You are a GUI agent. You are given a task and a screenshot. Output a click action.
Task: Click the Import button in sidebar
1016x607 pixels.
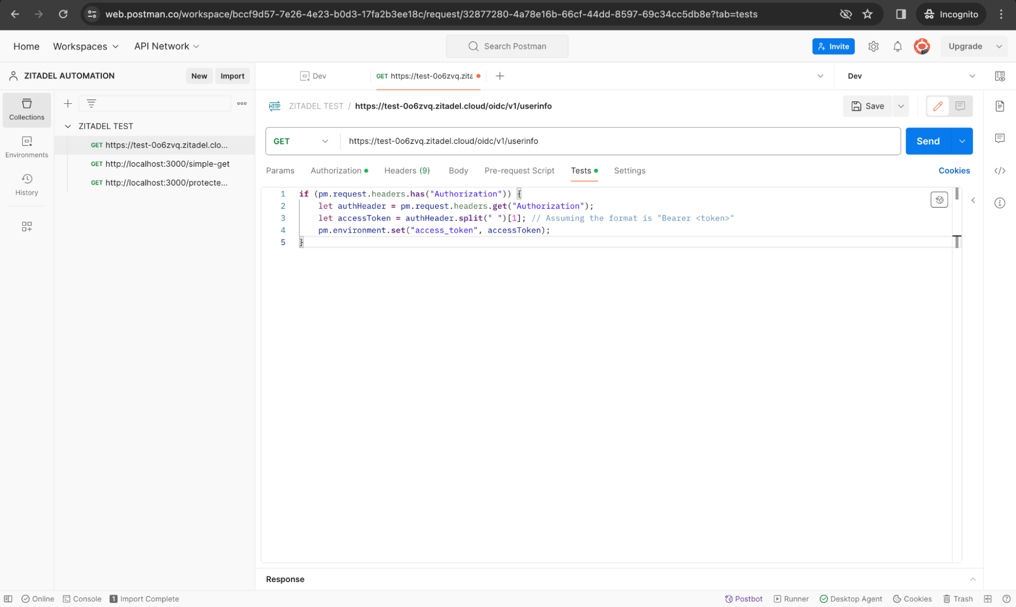click(x=232, y=75)
